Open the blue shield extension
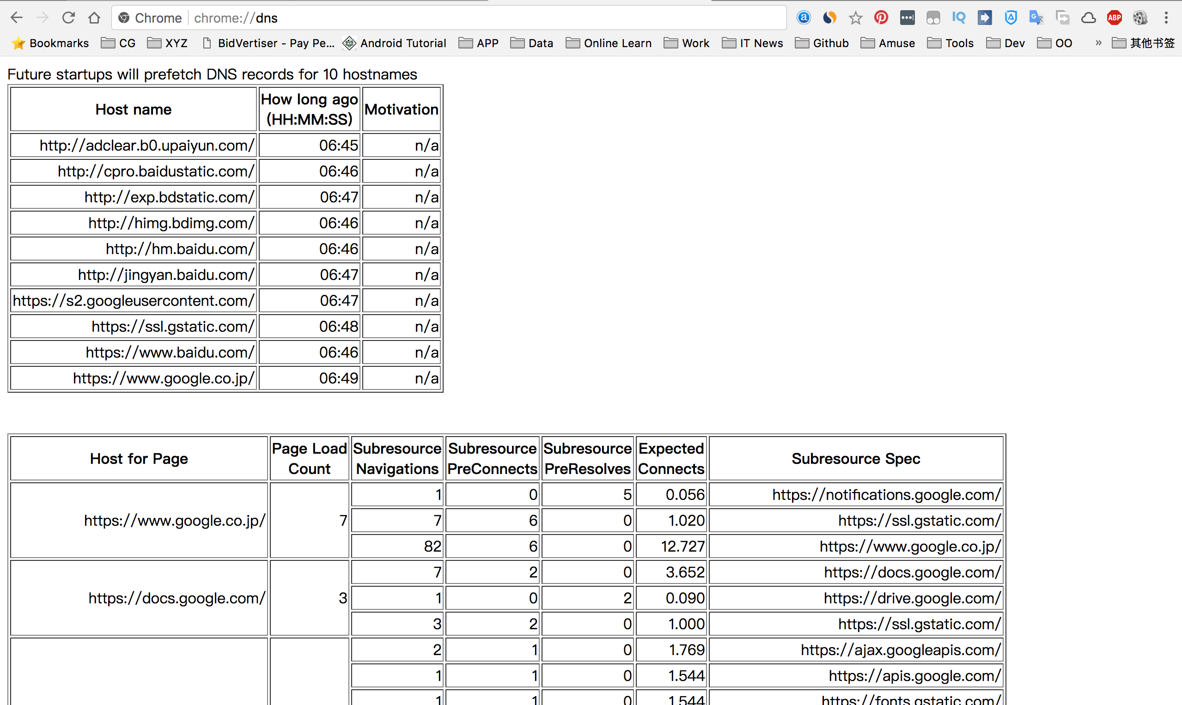This screenshot has height=705, width=1182. [x=1011, y=18]
